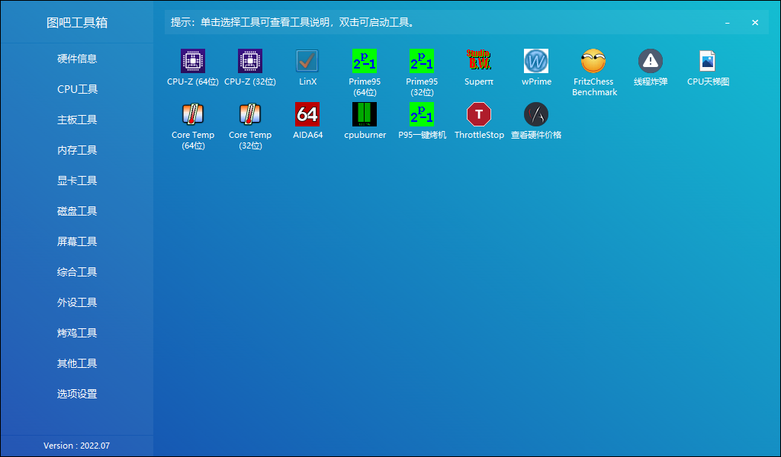Open the 内存工具 category

(x=77, y=150)
